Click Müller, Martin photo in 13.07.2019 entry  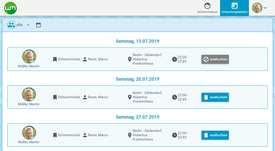[x=29, y=57]
